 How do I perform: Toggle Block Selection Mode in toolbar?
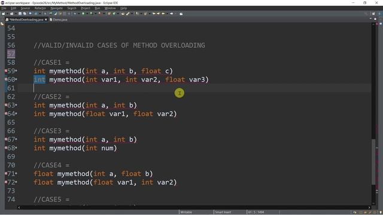65,14
